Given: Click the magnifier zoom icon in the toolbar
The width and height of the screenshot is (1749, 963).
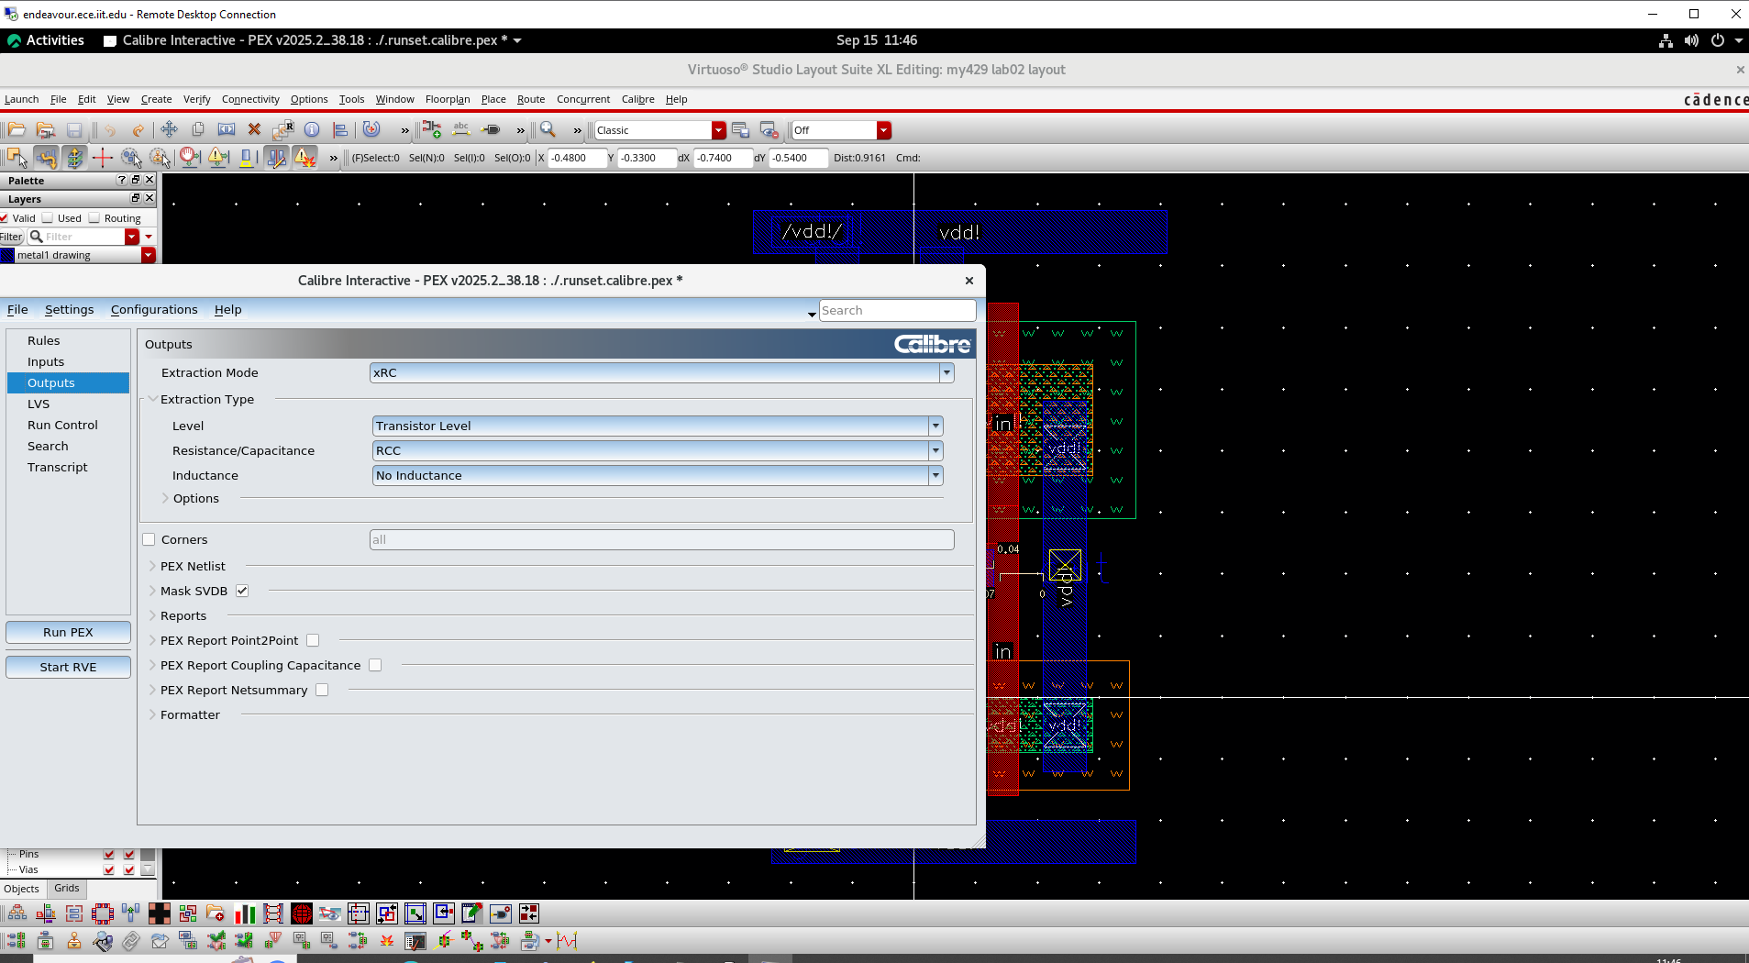Looking at the screenshot, I should 548,130.
